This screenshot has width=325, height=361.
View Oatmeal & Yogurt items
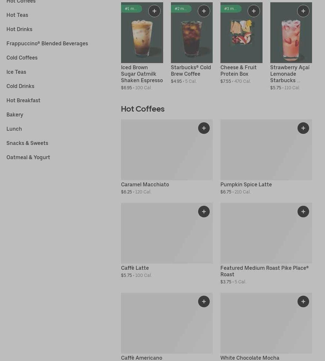pyautogui.click(x=28, y=157)
